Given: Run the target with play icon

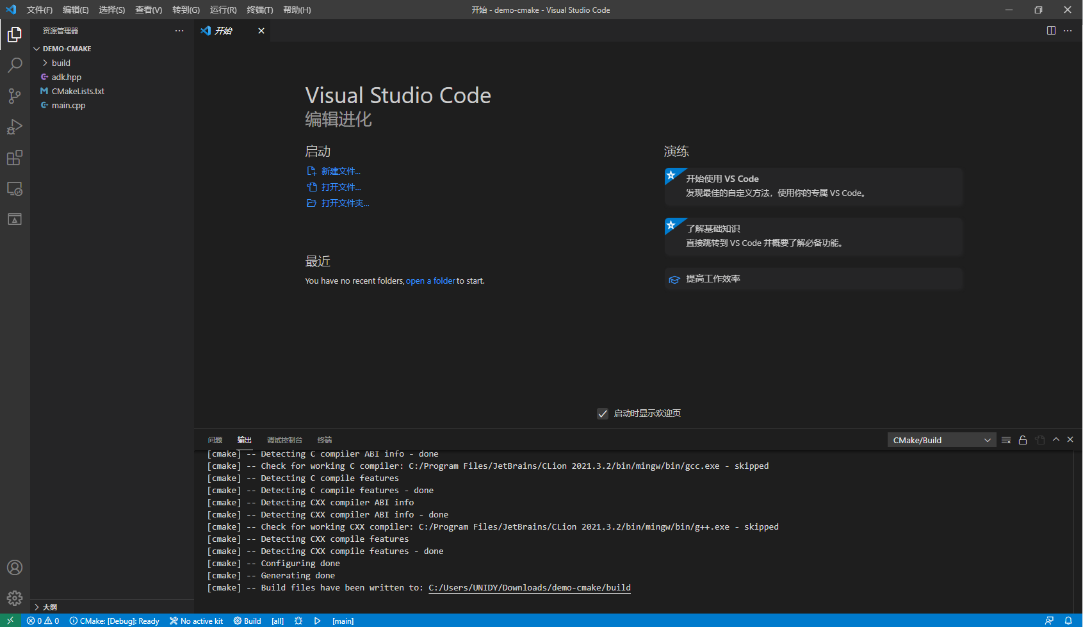Looking at the screenshot, I should coord(317,621).
